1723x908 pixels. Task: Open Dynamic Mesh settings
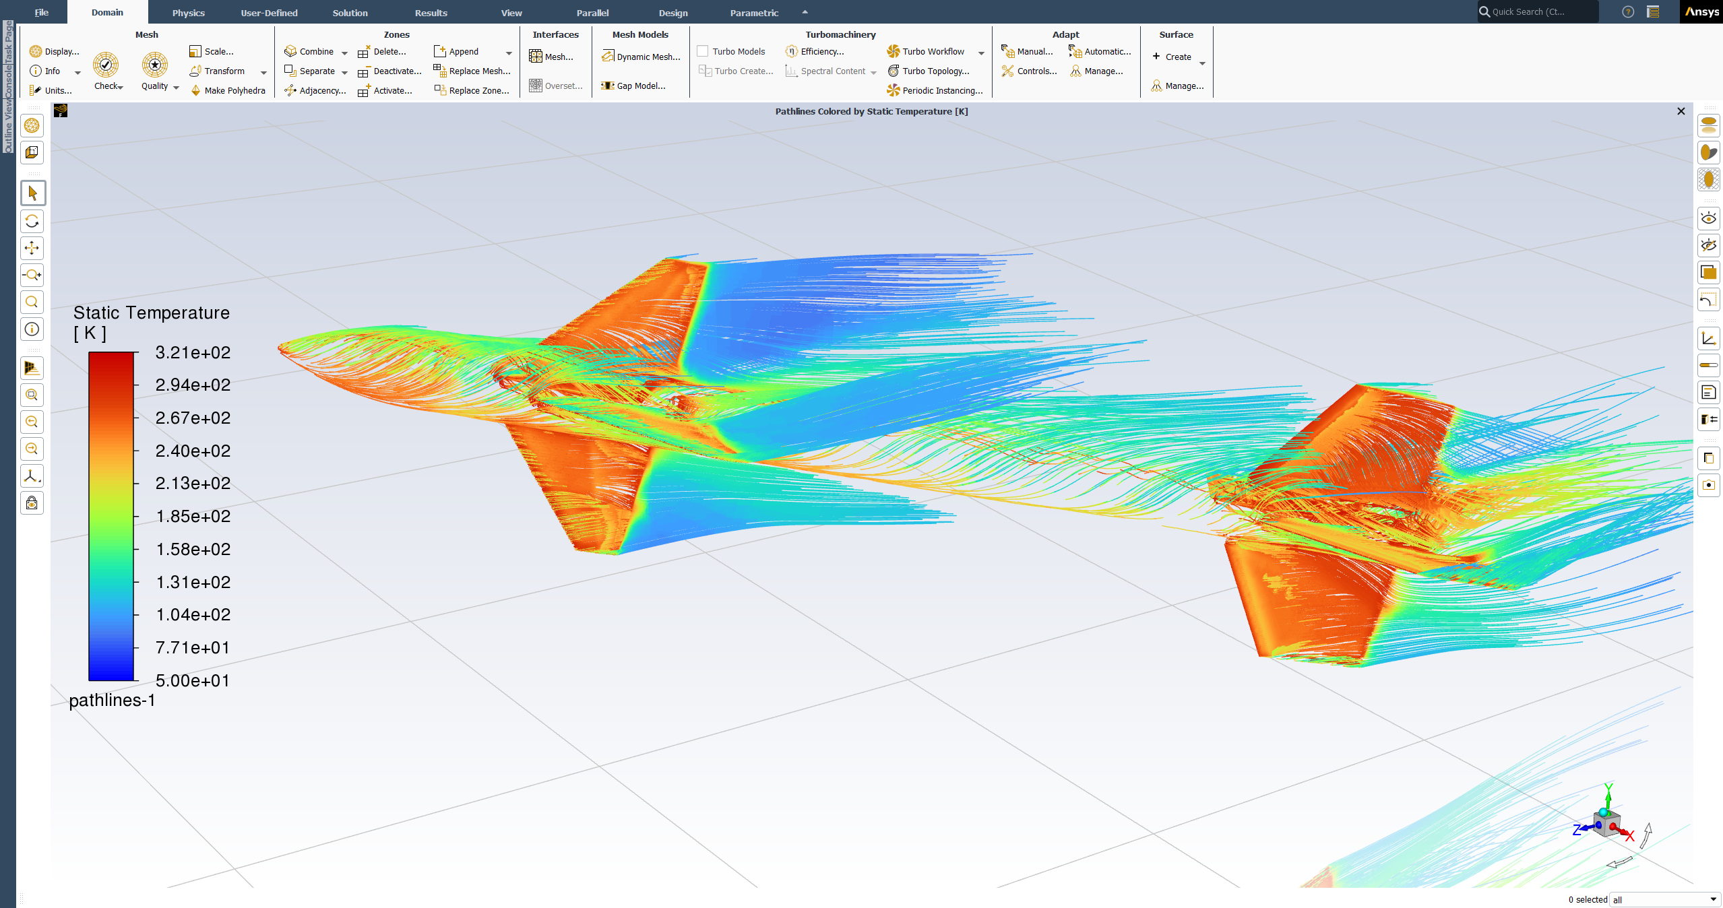pos(641,57)
